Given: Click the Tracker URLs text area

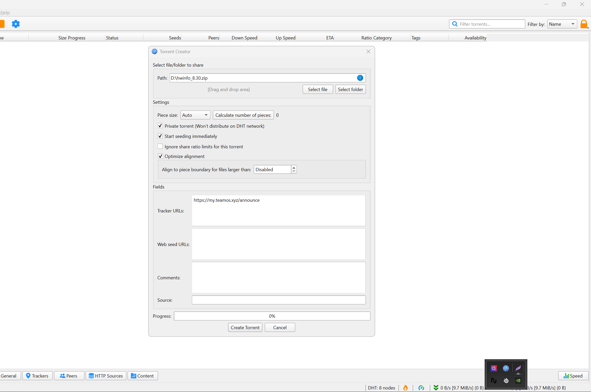Looking at the screenshot, I should (279, 211).
